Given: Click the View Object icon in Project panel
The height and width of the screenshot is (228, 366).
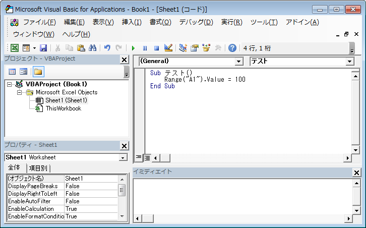Looking at the screenshot, I should pos(24,72).
